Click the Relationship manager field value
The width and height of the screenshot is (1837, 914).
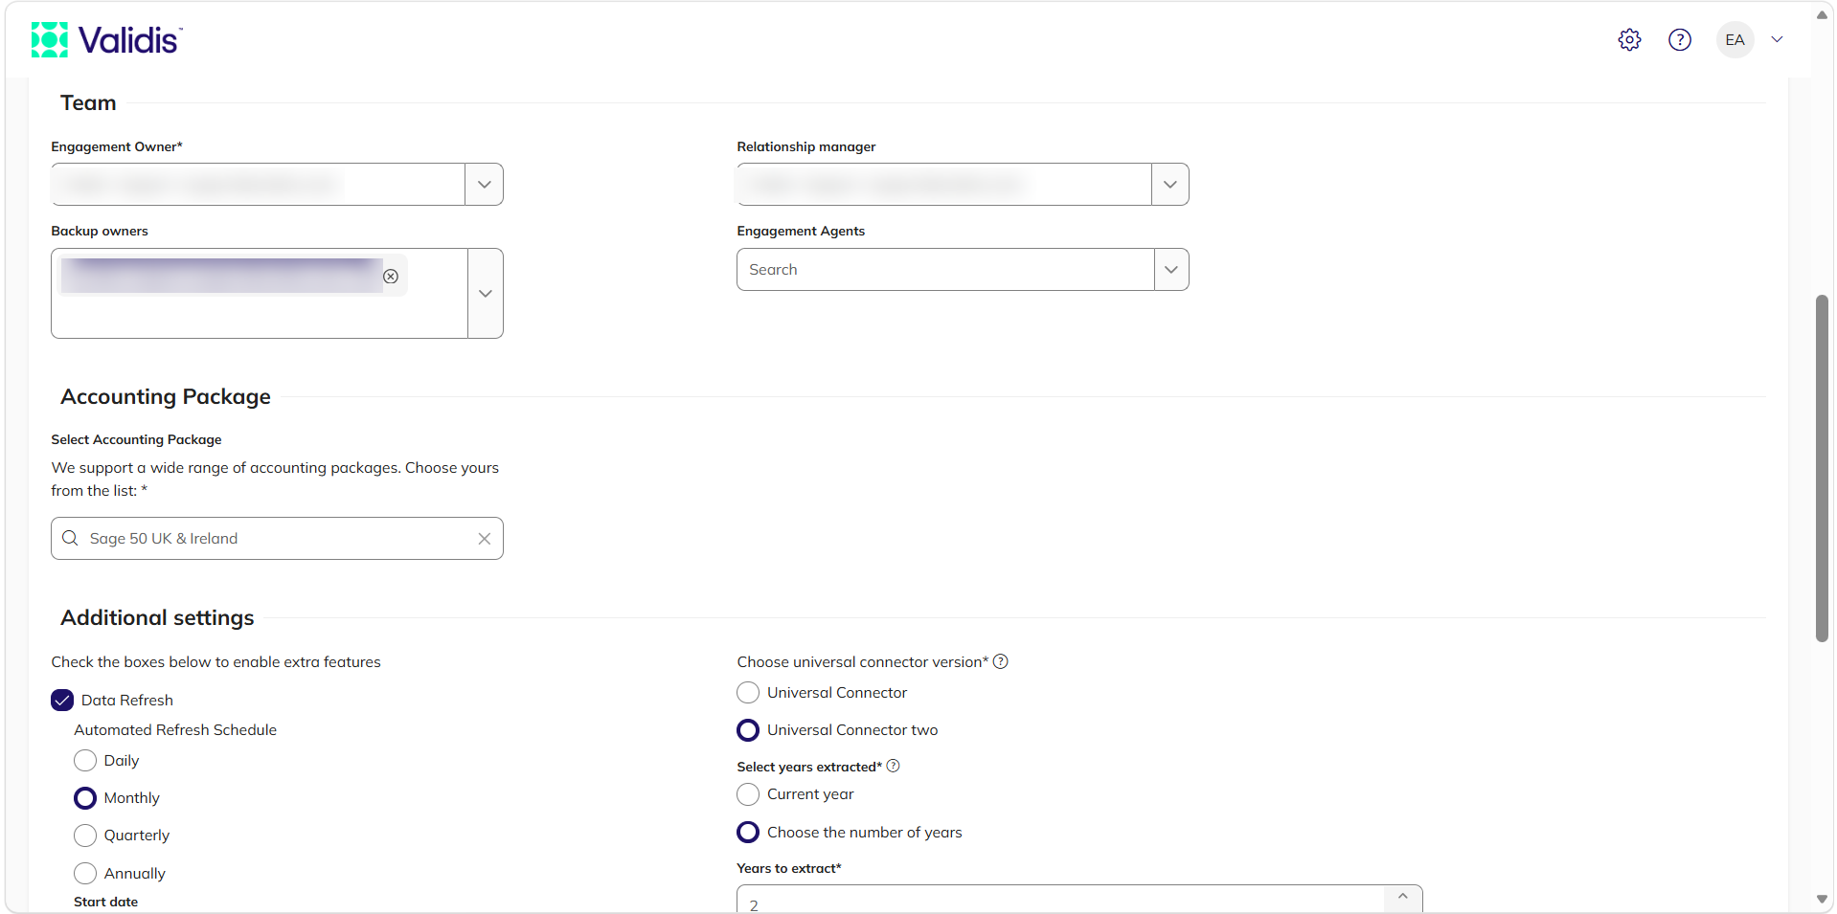(x=943, y=184)
